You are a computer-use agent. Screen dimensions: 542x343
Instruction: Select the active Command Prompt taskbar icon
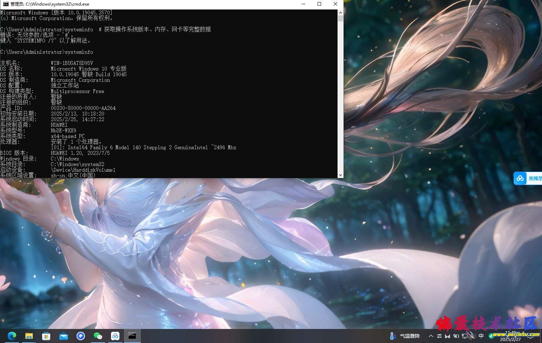tap(132, 336)
